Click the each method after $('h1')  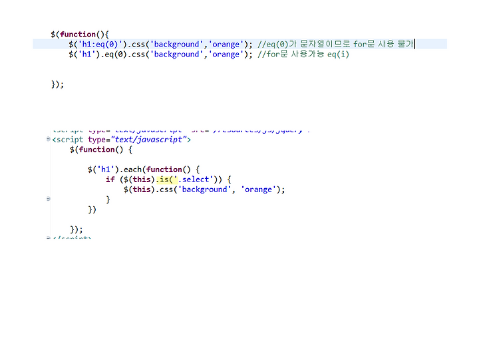[x=132, y=170]
